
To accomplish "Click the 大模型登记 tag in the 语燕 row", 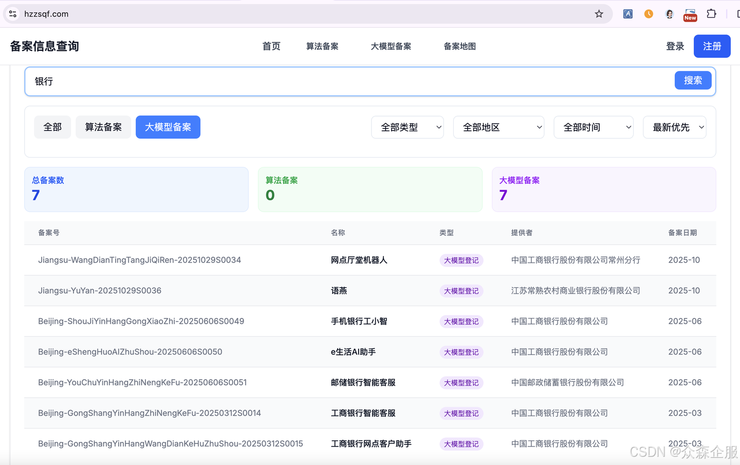I will 461,291.
